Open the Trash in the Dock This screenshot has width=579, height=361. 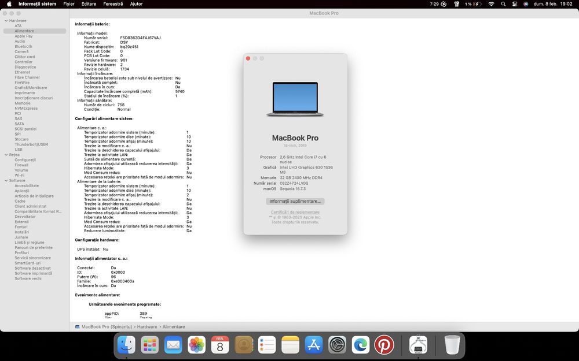pos(452,345)
